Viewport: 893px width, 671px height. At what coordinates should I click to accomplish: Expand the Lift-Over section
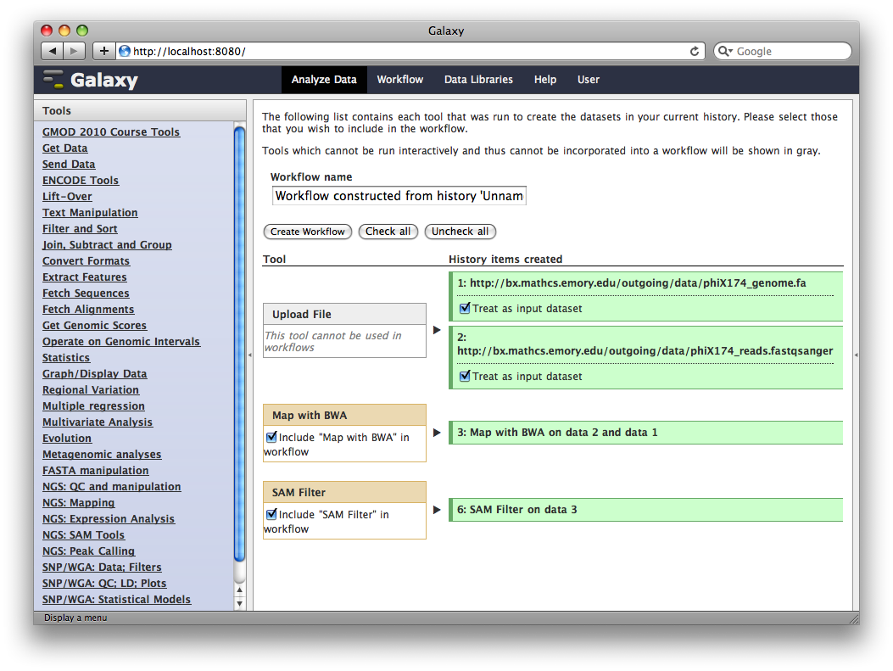click(67, 197)
